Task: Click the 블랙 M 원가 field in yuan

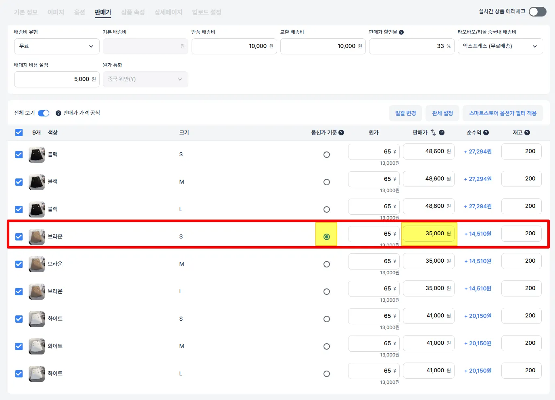Action: (x=374, y=179)
